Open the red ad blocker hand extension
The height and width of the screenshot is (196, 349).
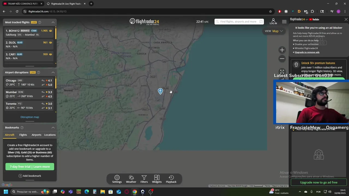click(x=279, y=11)
